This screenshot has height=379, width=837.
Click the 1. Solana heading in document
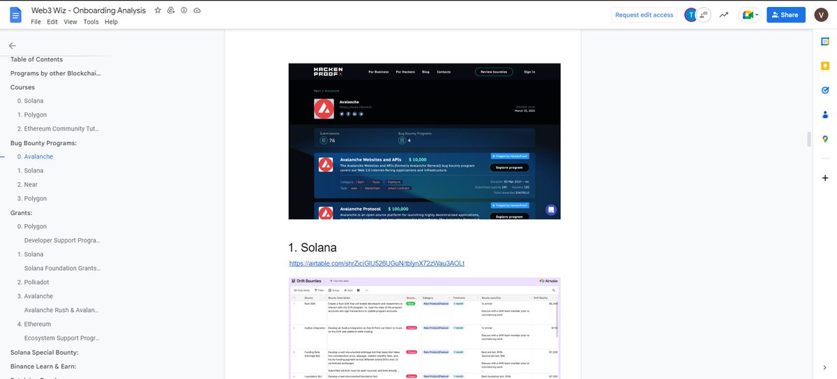point(312,248)
